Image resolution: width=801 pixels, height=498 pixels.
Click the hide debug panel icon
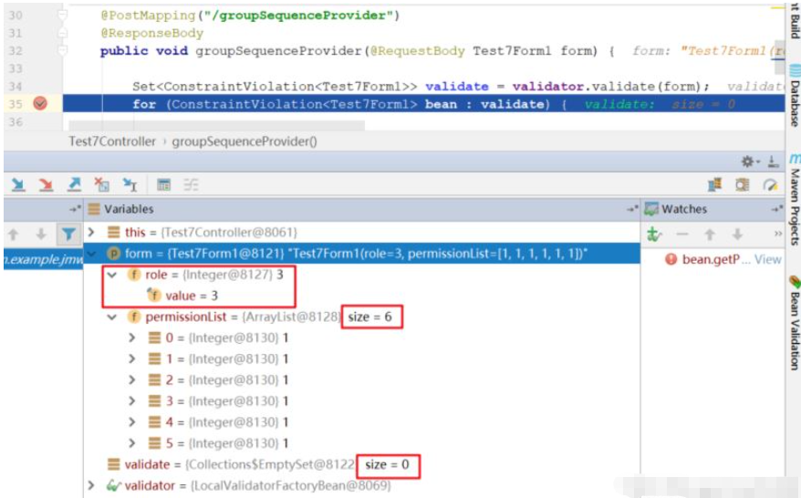click(x=774, y=162)
